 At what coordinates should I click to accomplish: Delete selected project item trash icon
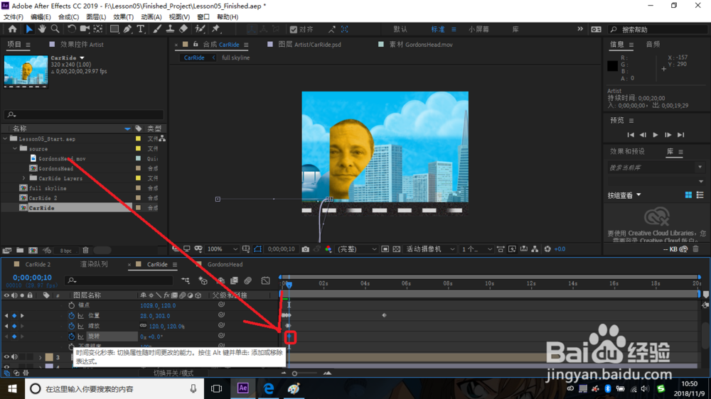click(86, 250)
